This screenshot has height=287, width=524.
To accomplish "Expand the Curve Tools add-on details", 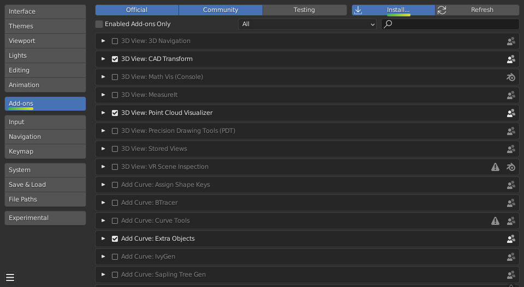I will pyautogui.click(x=103, y=221).
